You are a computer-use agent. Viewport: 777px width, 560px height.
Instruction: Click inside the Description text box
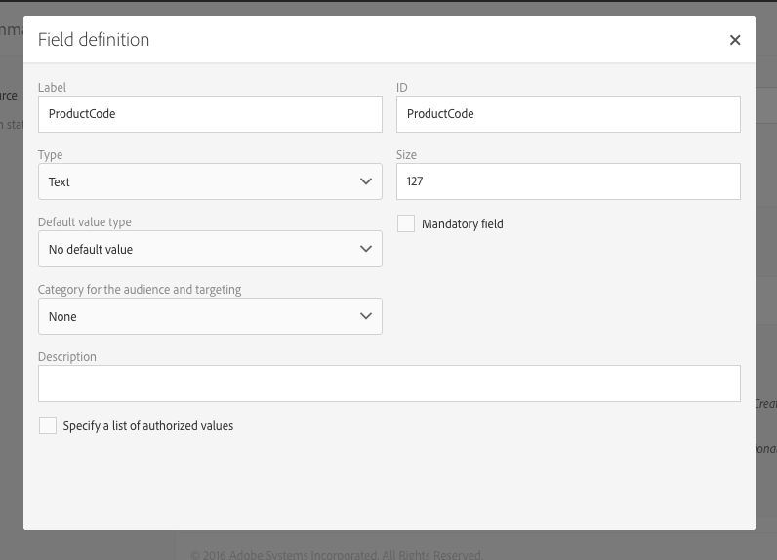coord(388,383)
